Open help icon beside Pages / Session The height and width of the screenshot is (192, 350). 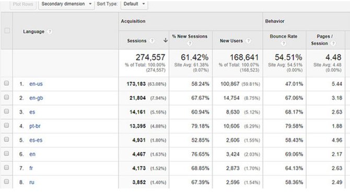tap(333, 43)
